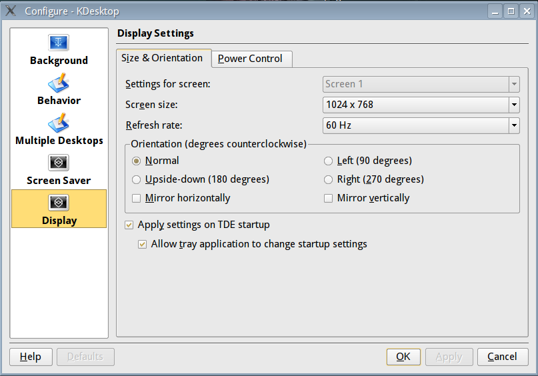Select the Display module icon
The image size is (538, 376).
59,203
